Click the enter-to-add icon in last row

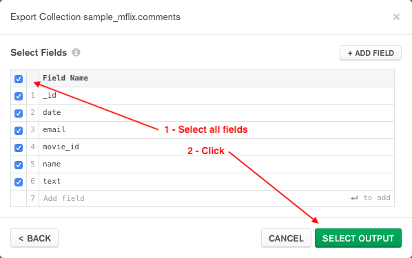[x=354, y=198]
